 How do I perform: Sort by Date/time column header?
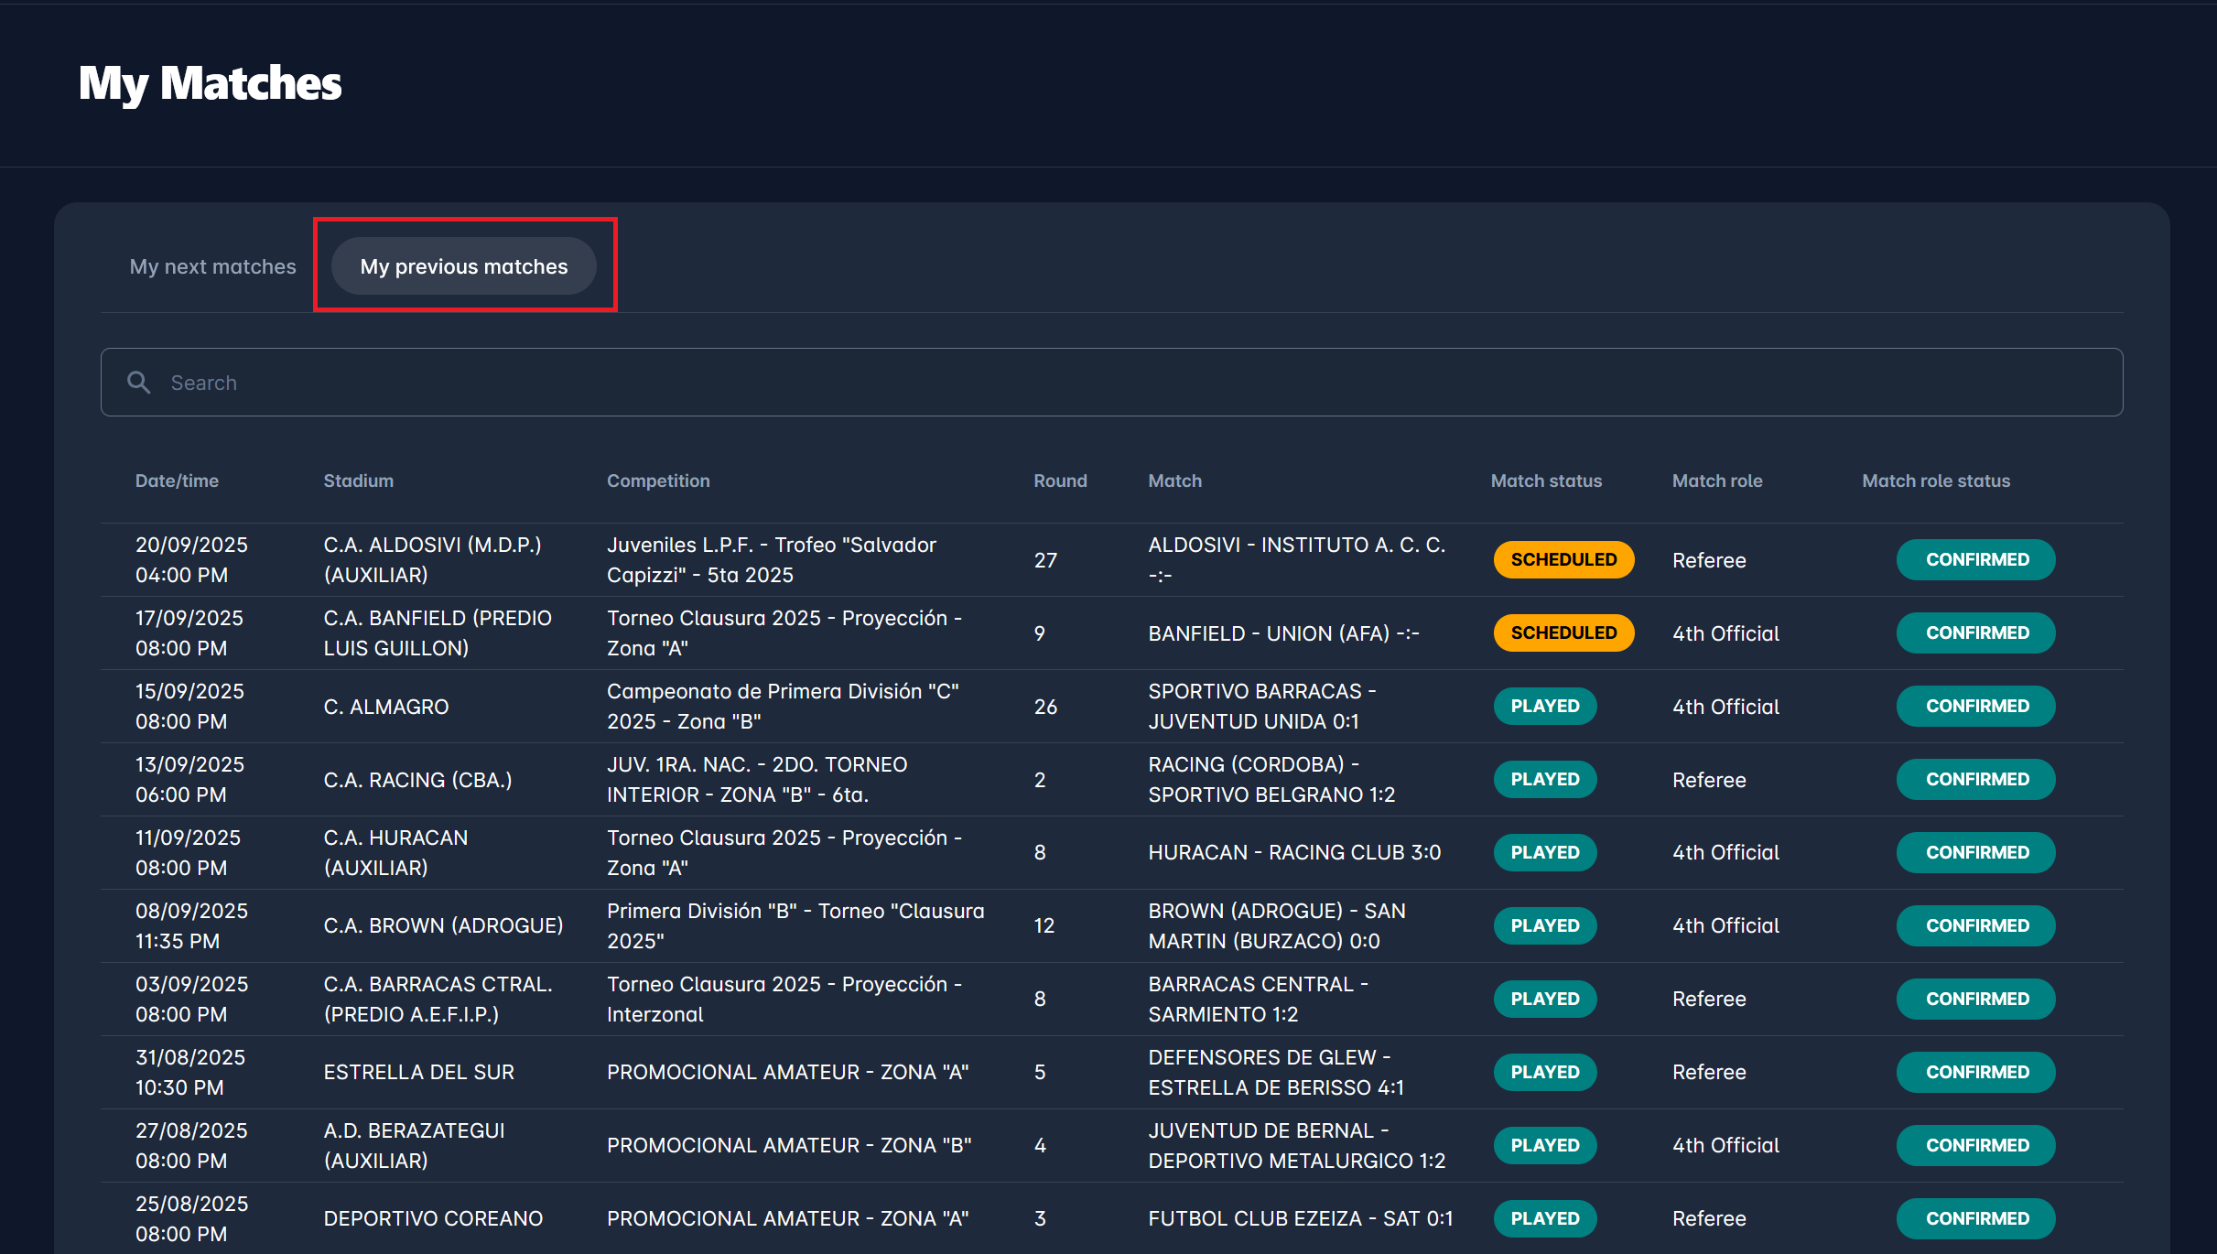coord(177,481)
